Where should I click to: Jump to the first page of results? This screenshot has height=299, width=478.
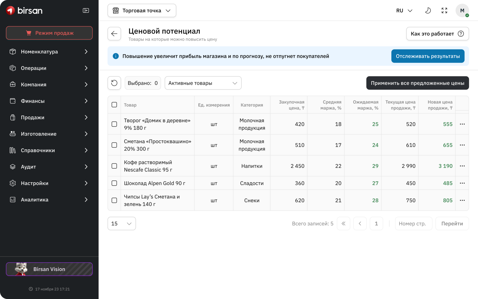[343, 224]
